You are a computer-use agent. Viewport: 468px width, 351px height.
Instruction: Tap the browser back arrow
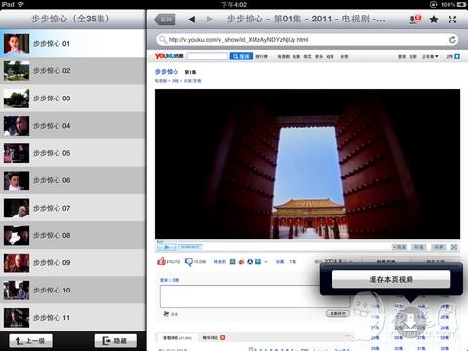(x=192, y=19)
